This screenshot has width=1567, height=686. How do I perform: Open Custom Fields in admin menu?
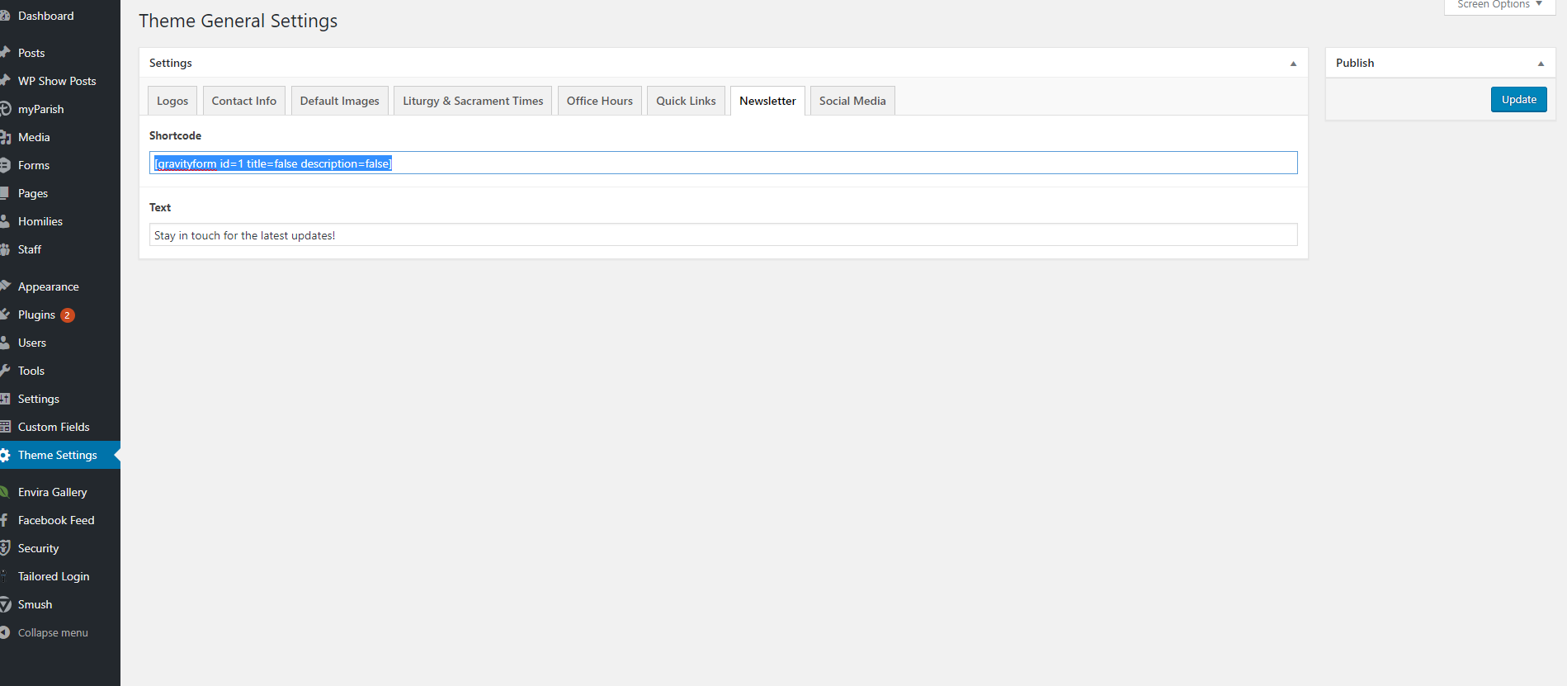54,427
